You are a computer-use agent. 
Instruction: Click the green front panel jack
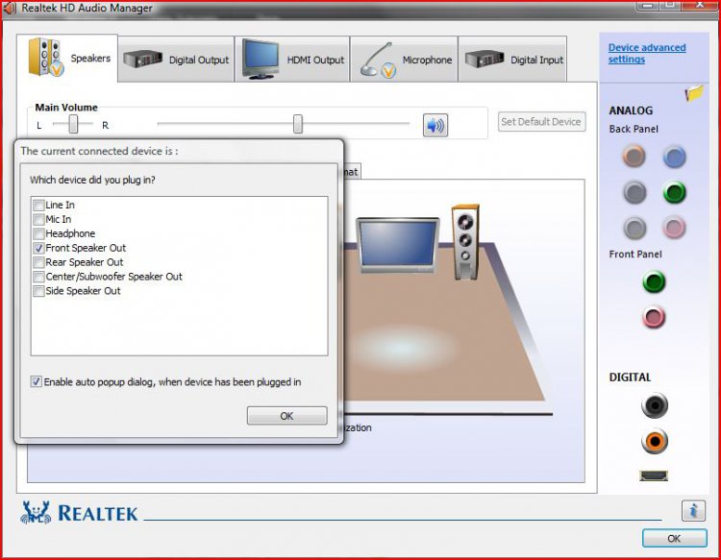pyautogui.click(x=654, y=282)
